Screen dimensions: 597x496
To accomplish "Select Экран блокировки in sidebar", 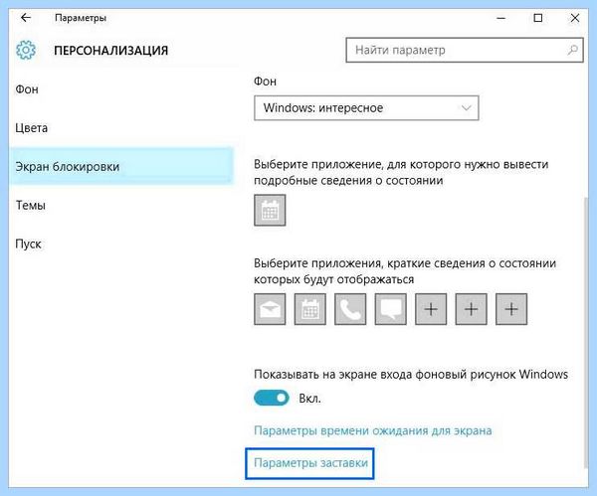I will coord(121,167).
